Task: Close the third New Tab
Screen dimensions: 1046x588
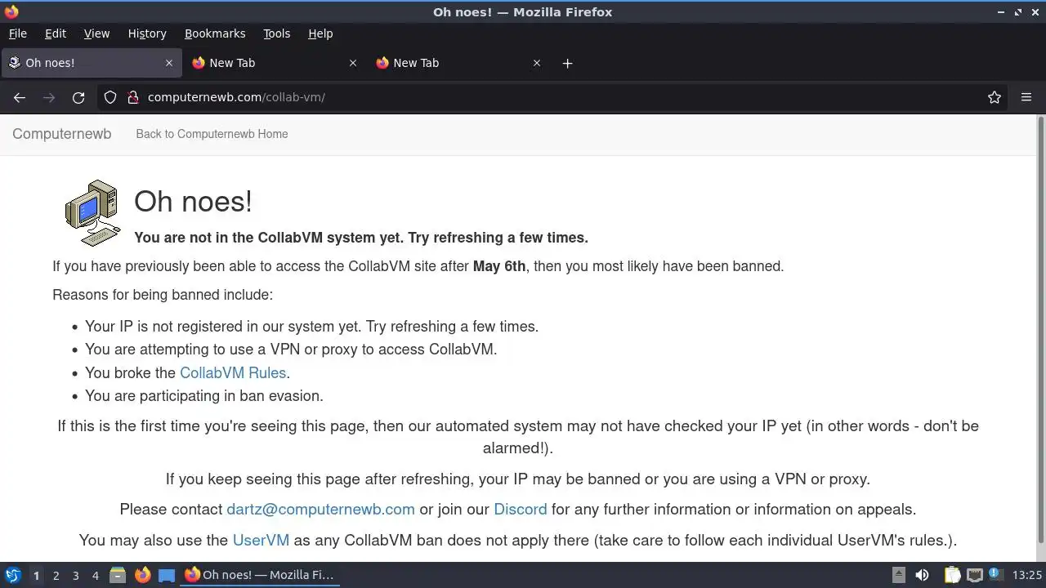Action: pos(537,63)
